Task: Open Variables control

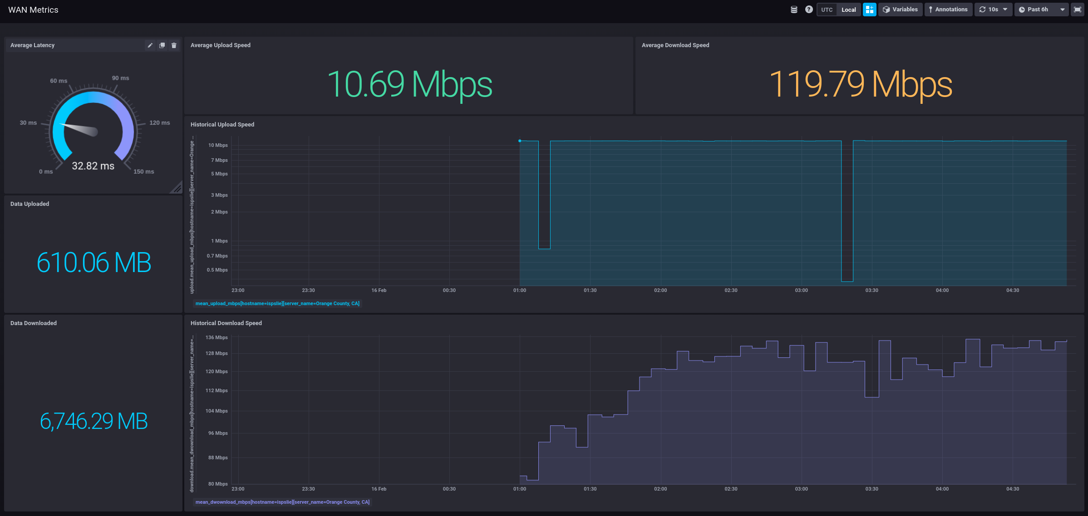Action: [x=900, y=10]
